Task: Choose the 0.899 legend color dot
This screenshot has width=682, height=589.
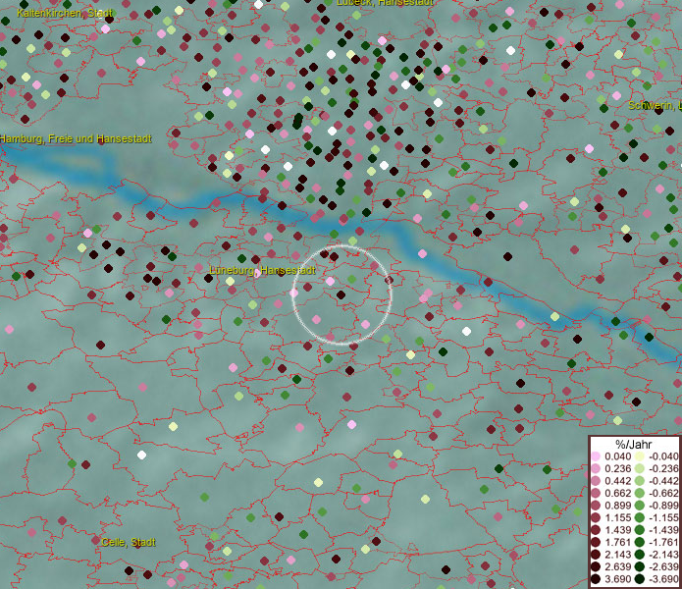Action: [596, 506]
